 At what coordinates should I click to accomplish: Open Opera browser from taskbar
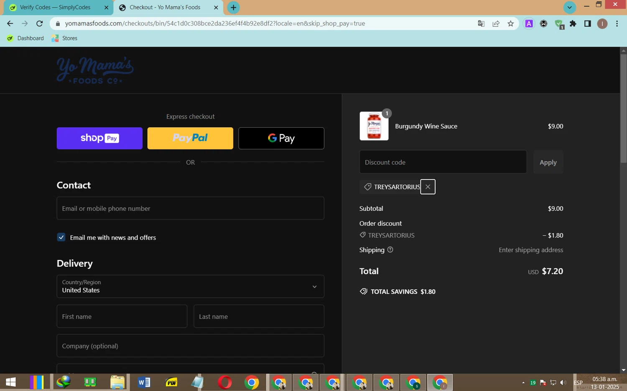click(224, 382)
